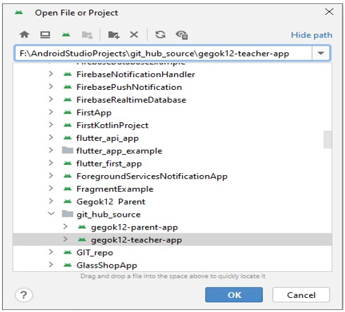Create a new folder with toolbar icon
The width and height of the screenshot is (345, 312).
tap(114, 35)
